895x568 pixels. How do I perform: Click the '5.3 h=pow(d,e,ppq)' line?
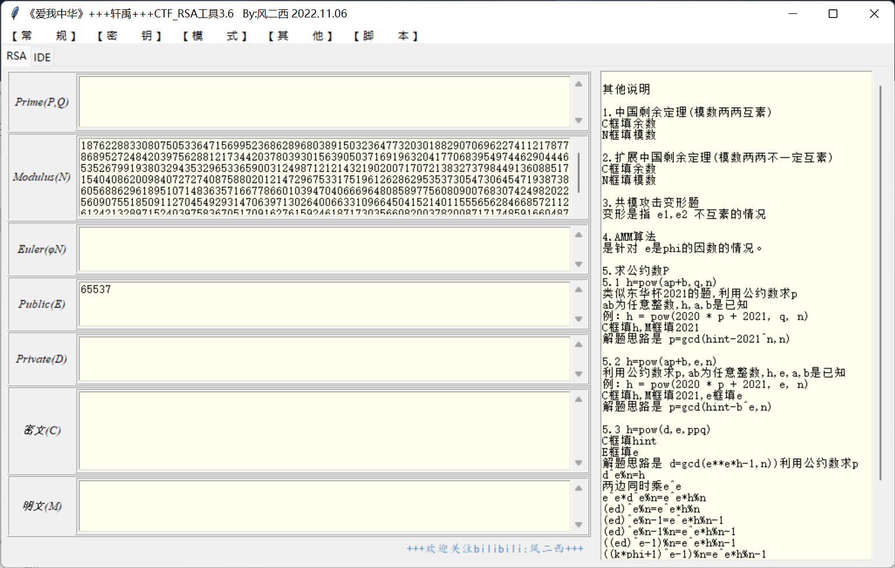657,430
